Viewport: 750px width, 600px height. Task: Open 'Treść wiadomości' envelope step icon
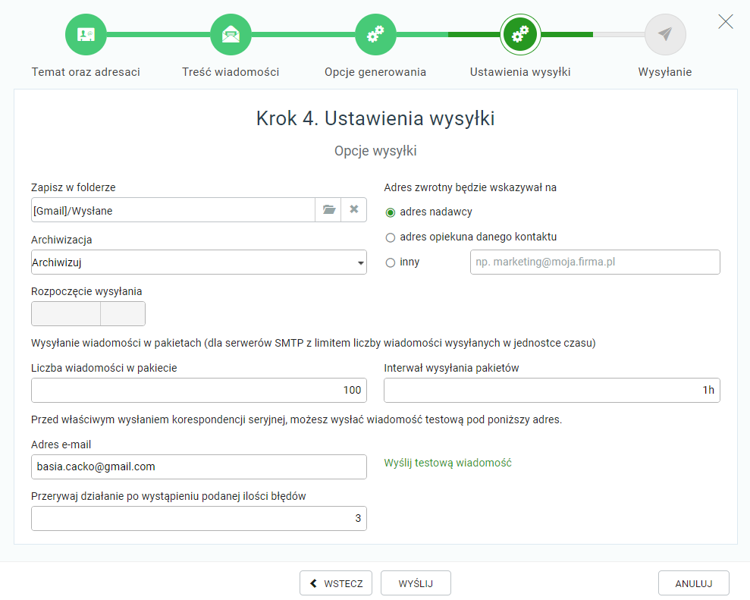point(231,34)
